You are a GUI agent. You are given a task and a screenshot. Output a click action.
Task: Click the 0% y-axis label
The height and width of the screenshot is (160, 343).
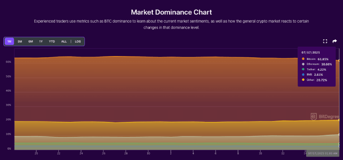point(9,148)
